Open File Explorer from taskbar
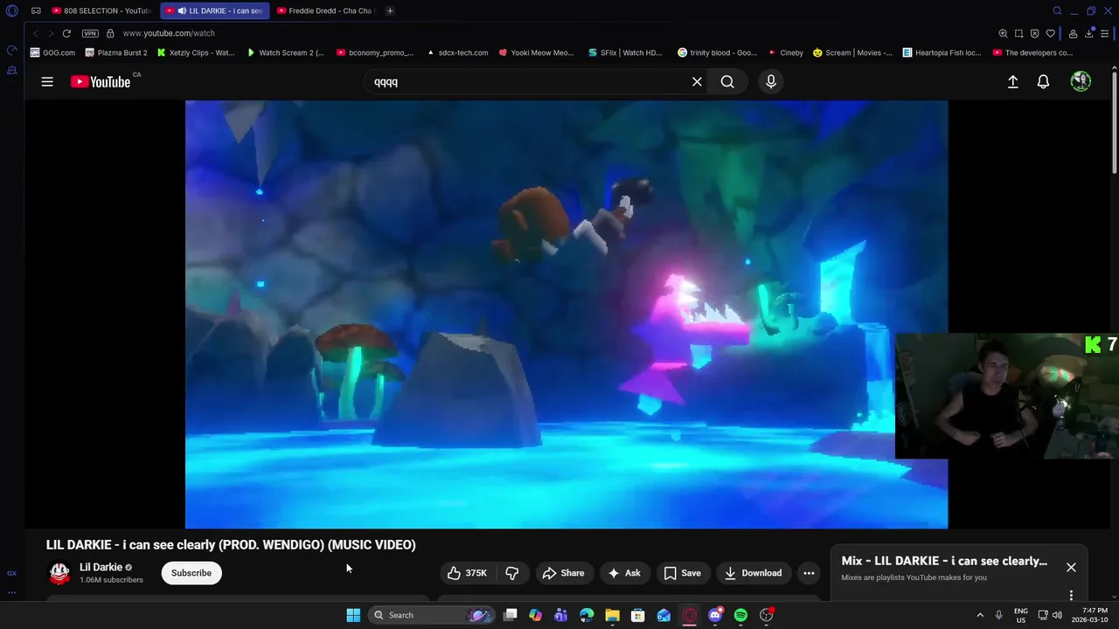1119x629 pixels. (612, 615)
